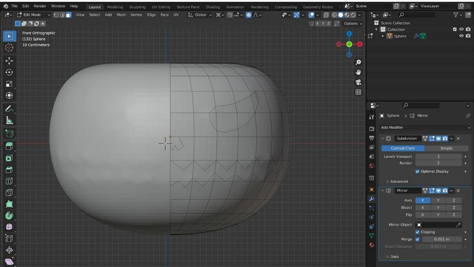Select the Rotate tool
Screen dimensions: 474x267
point(9,72)
